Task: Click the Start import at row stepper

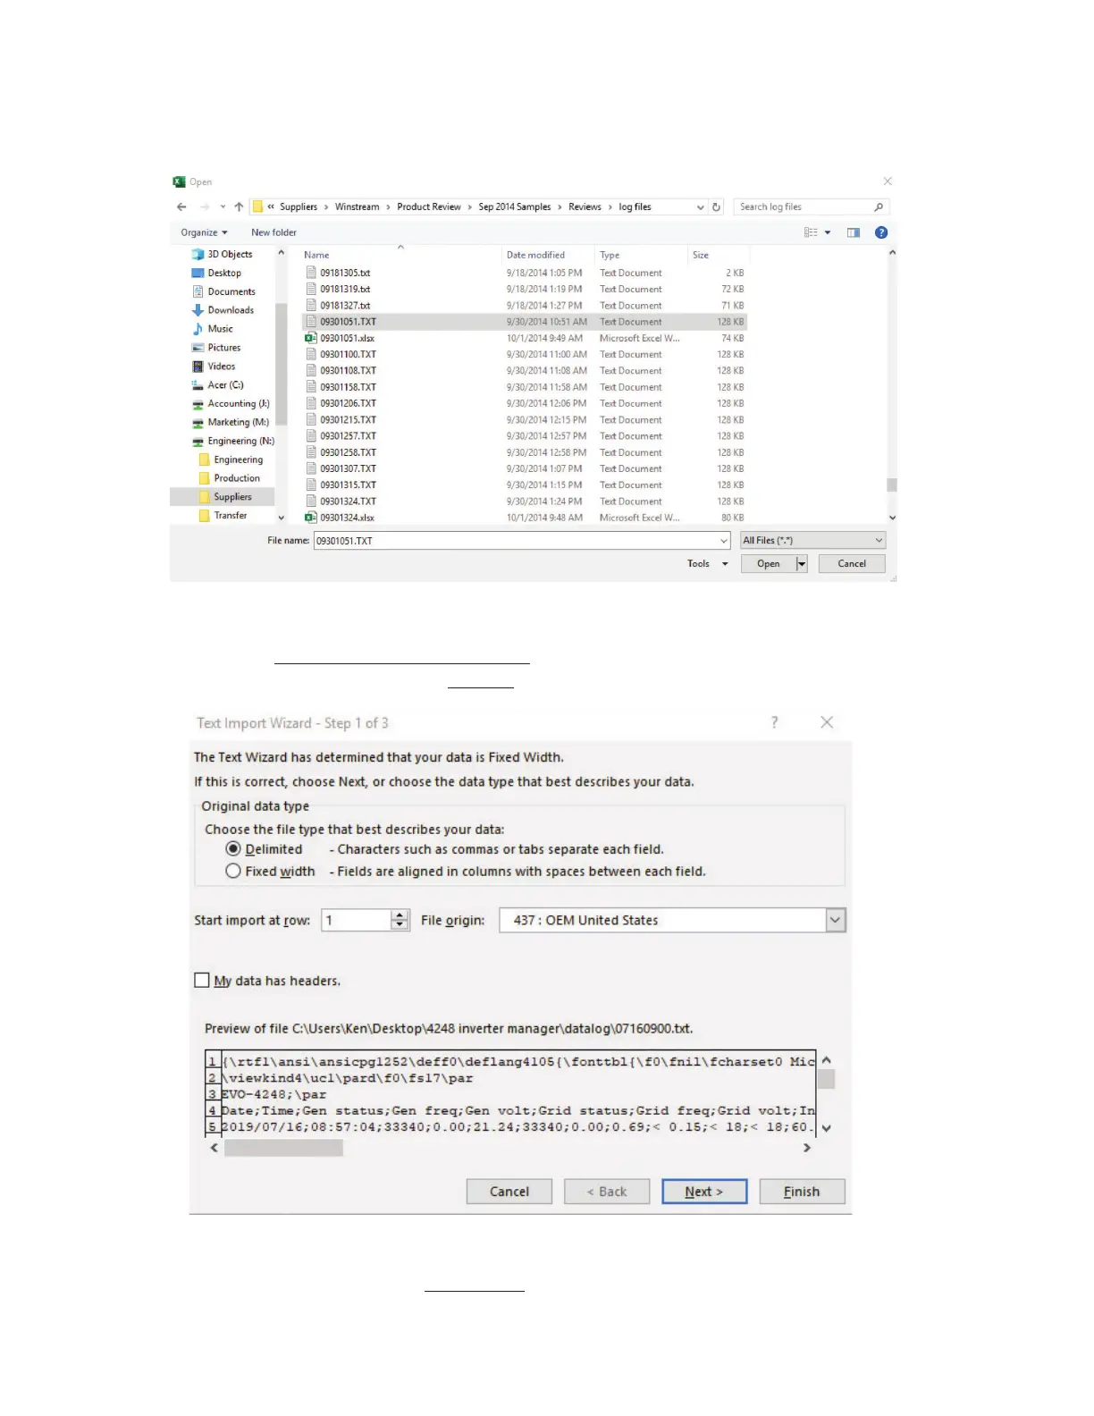Action: pyautogui.click(x=400, y=920)
